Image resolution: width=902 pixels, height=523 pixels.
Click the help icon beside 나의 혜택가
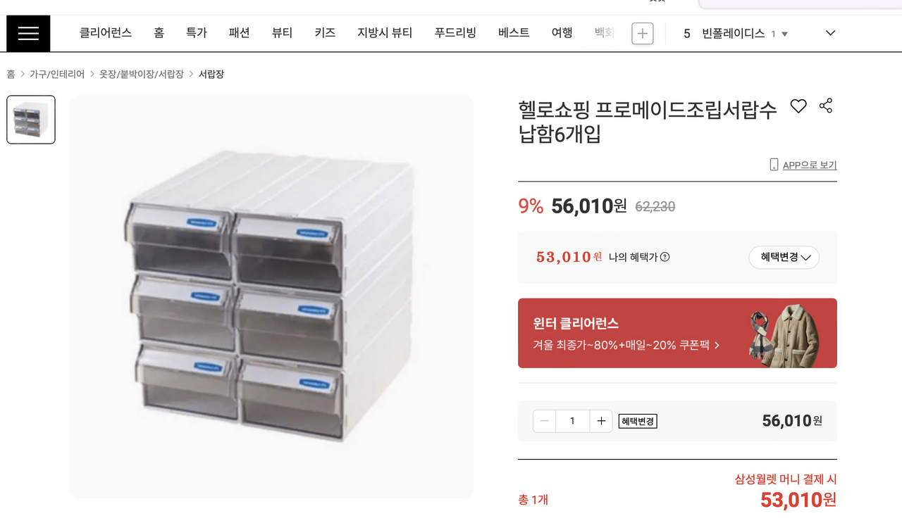click(665, 257)
